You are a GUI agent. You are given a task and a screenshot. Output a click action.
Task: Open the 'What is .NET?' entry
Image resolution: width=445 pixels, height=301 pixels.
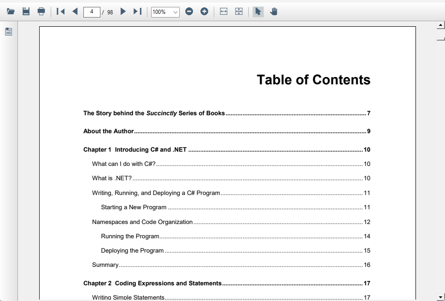[231, 178]
